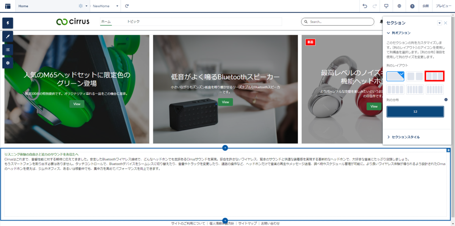This screenshot has height=226, width=455.
Task: Click the Cirrus logo
Action: pyautogui.click(x=73, y=22)
